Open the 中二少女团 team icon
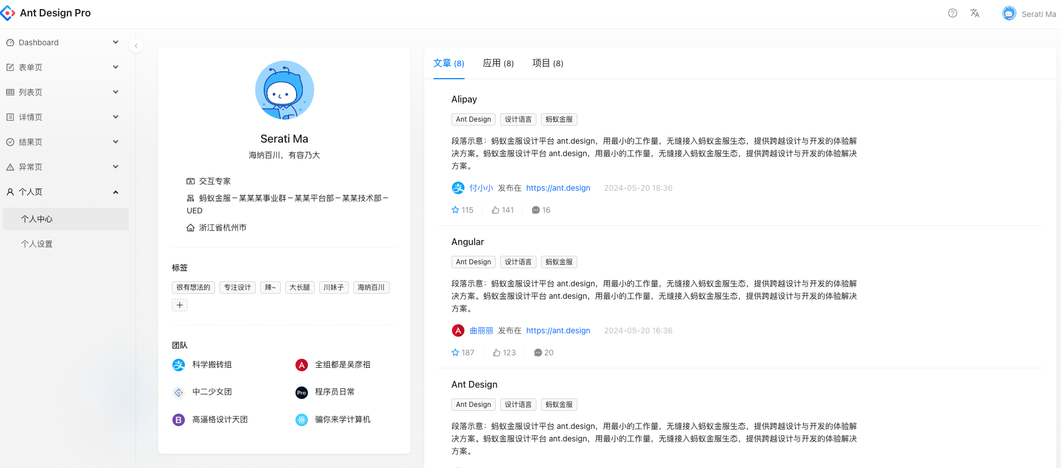Image resolution: width=1061 pixels, height=468 pixels. tap(179, 392)
